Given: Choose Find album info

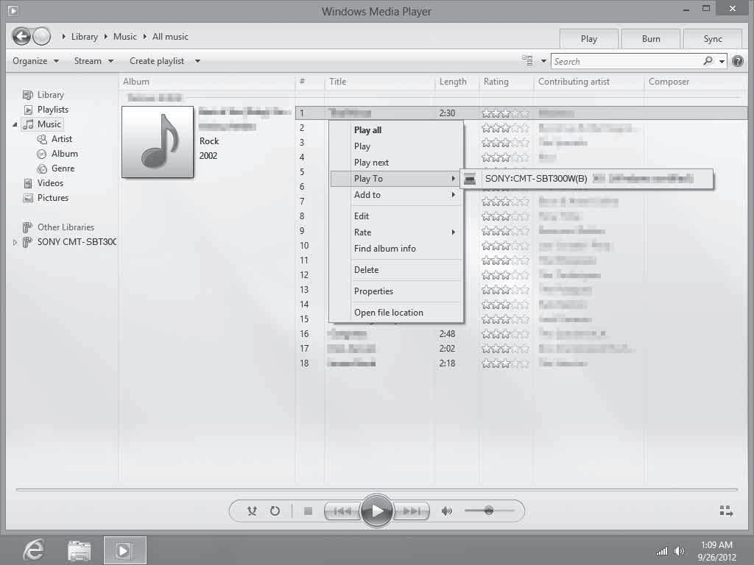Looking at the screenshot, I should click(396, 249).
